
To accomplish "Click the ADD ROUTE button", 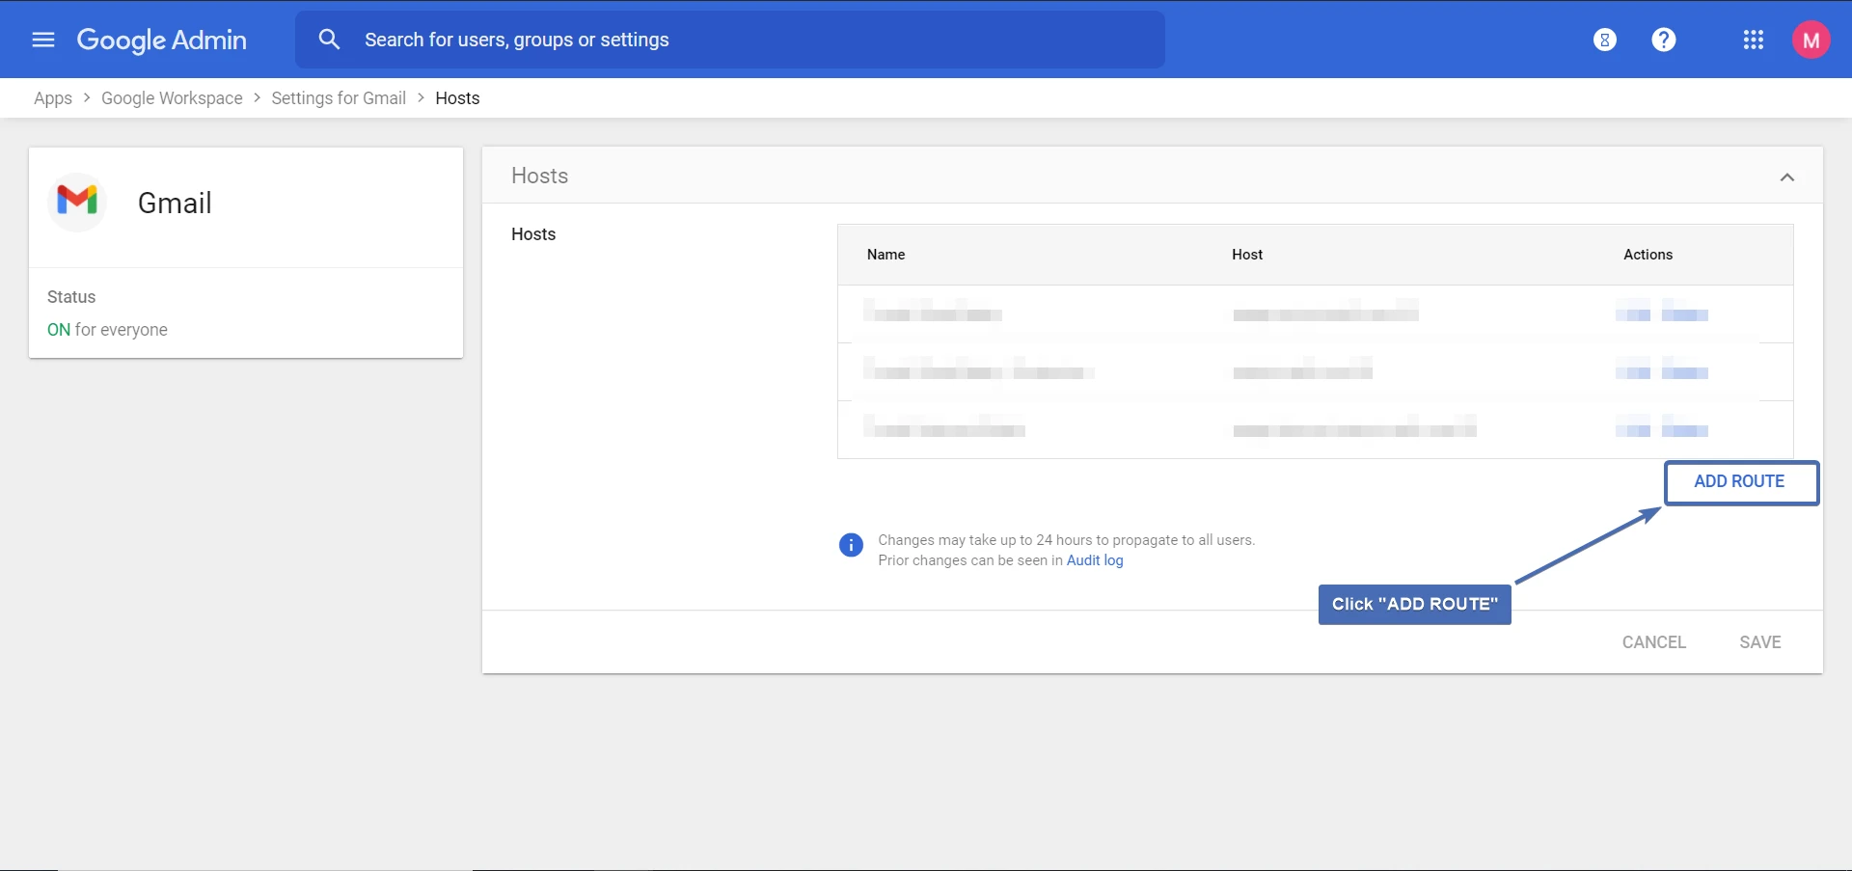I will click(x=1739, y=481).
